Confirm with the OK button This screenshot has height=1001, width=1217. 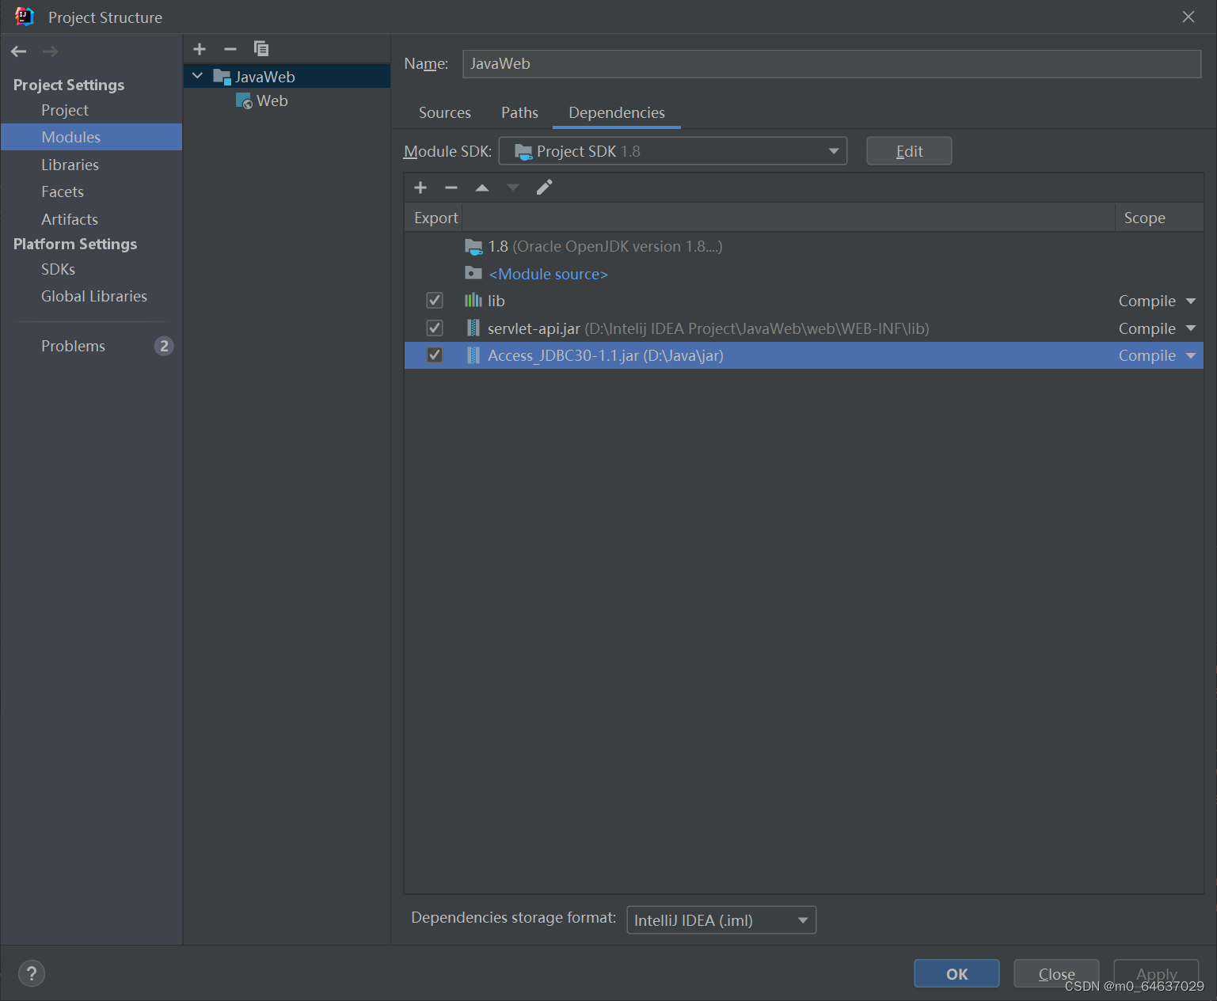click(x=956, y=973)
